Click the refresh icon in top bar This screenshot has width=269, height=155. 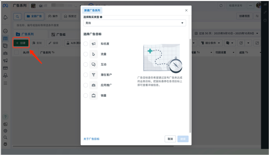(221, 5)
